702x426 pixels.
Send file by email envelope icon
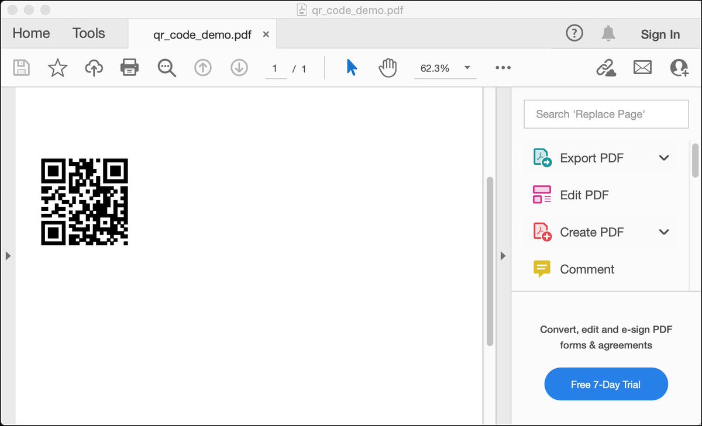coord(642,68)
